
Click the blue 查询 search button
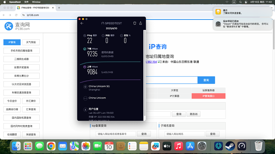(206, 80)
